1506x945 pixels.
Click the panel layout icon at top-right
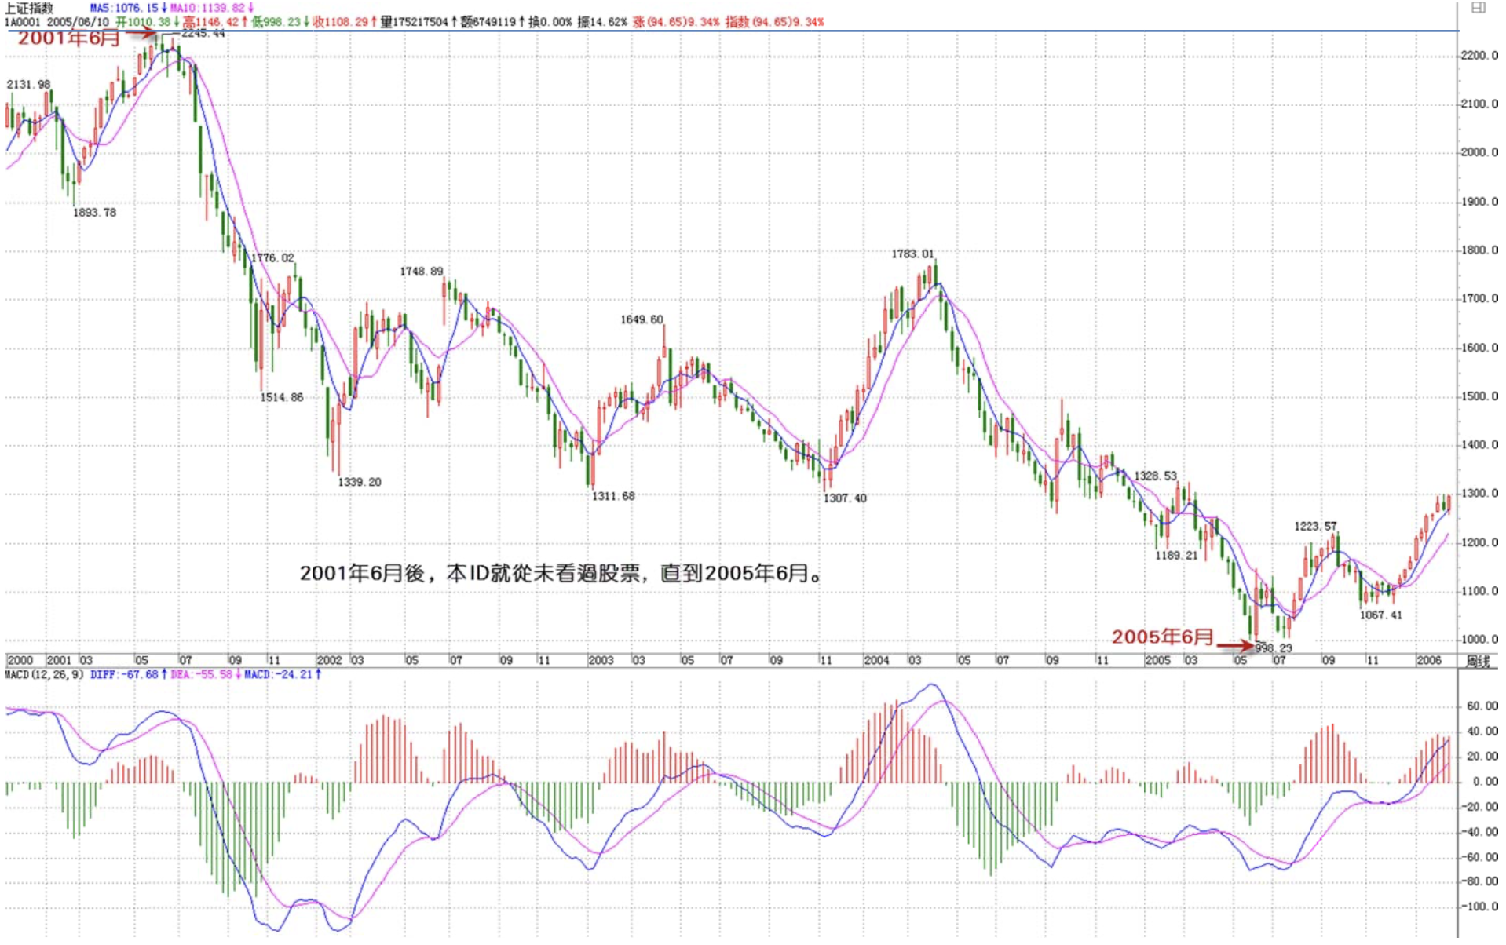(1478, 8)
